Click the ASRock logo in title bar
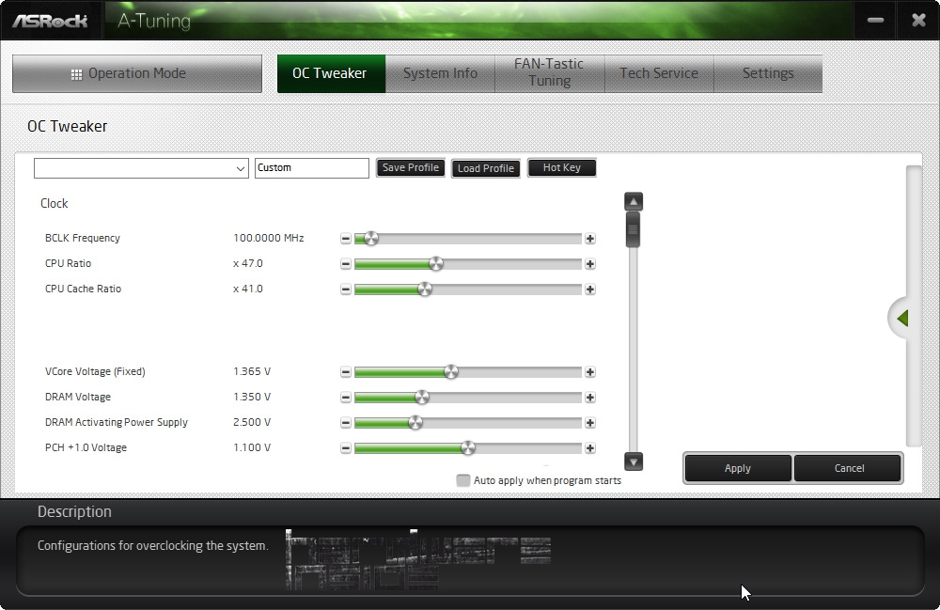 pos(51,21)
